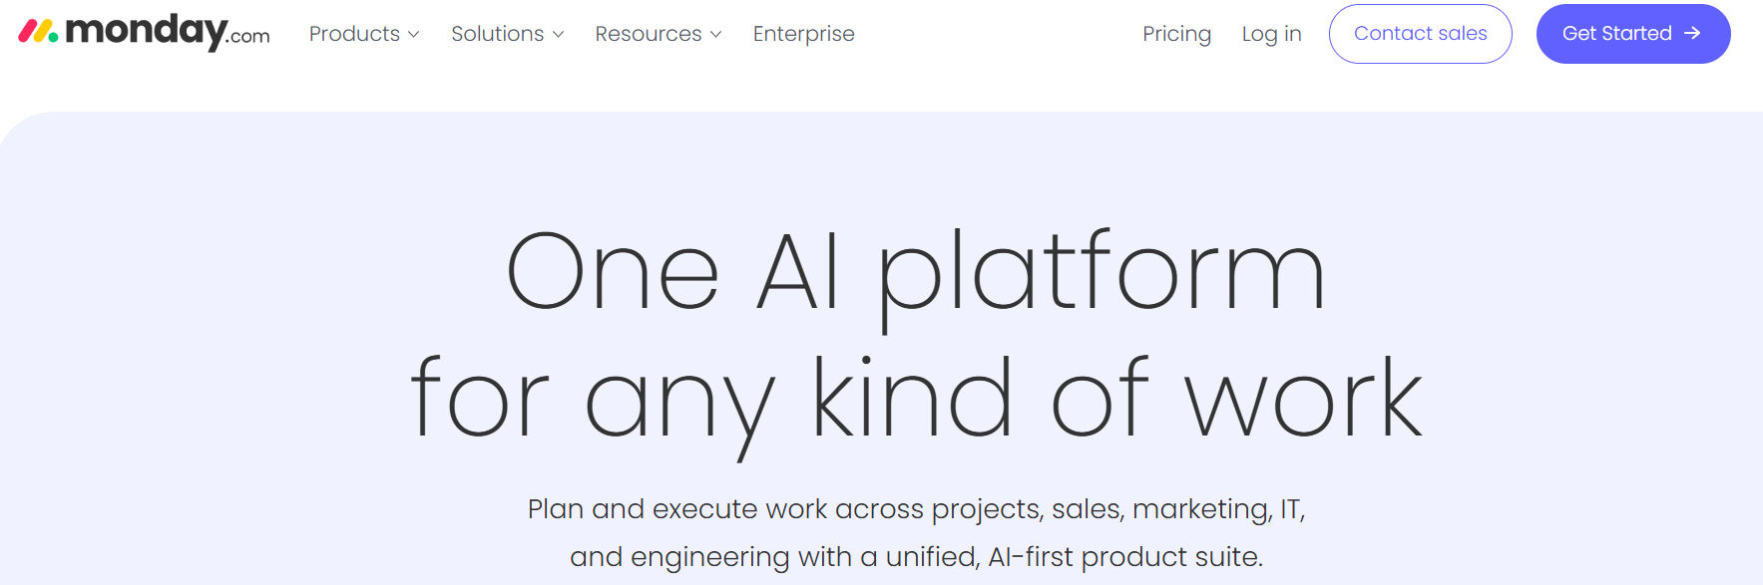
Task: Click the Log in link
Action: [x=1271, y=34]
